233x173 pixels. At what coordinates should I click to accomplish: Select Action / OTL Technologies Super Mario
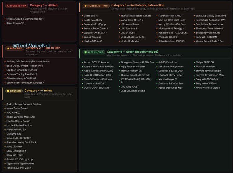(28, 61)
